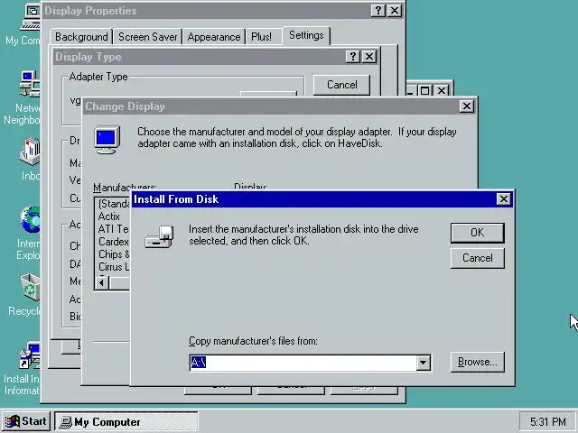Image resolution: width=578 pixels, height=433 pixels.
Task: Click left scroll arrow in Manufacturers list
Action: (x=102, y=282)
